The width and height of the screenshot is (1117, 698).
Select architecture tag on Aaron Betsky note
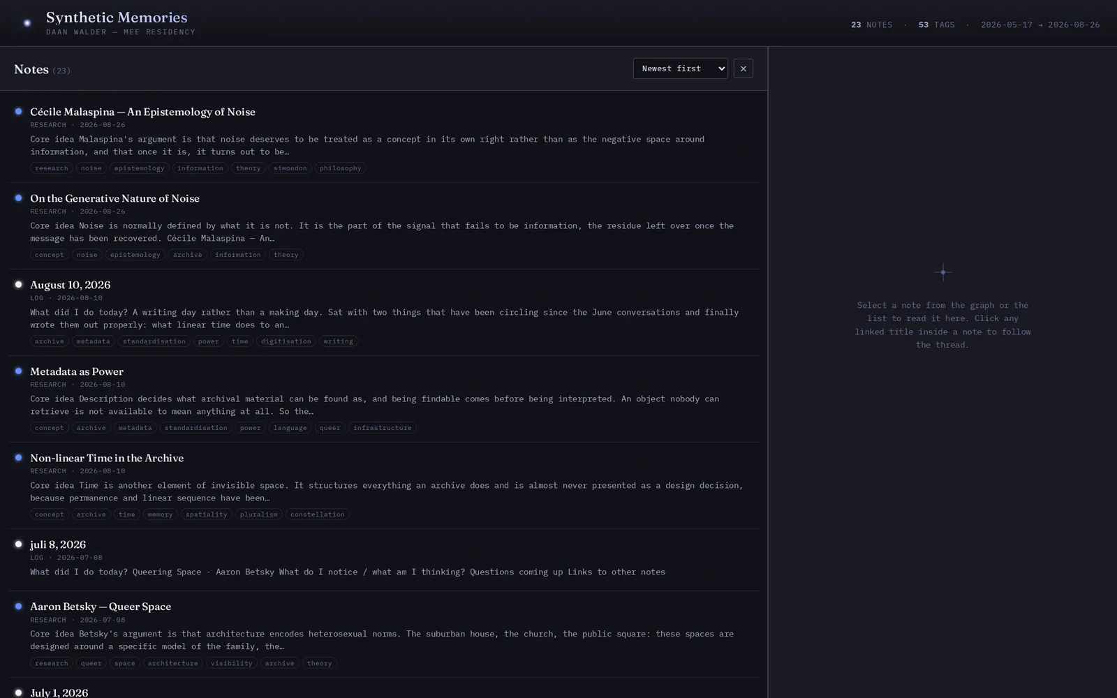172,663
